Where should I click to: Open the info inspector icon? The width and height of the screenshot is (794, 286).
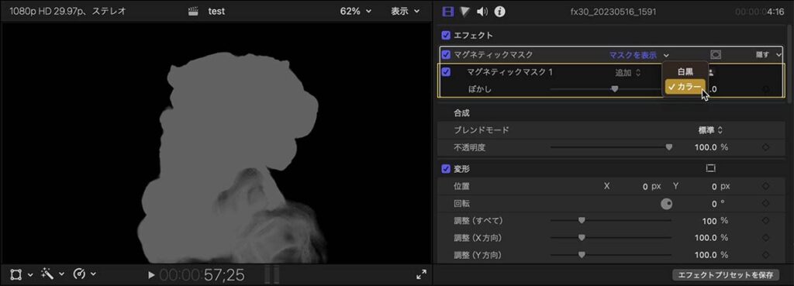(500, 12)
